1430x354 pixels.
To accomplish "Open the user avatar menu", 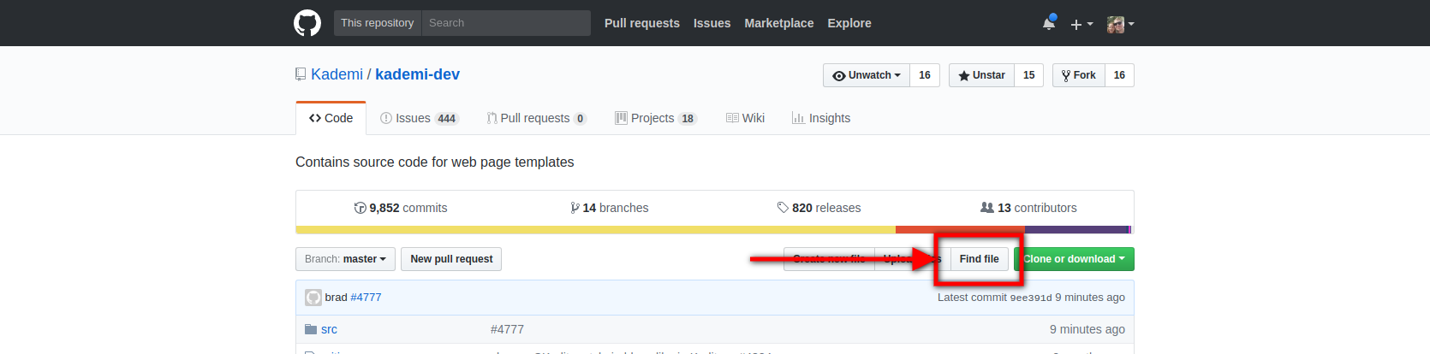I will [x=1120, y=24].
